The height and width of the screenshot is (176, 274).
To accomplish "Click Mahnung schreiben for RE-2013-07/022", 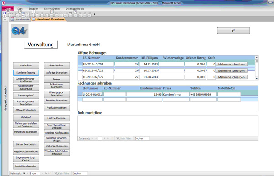I will [232, 70].
